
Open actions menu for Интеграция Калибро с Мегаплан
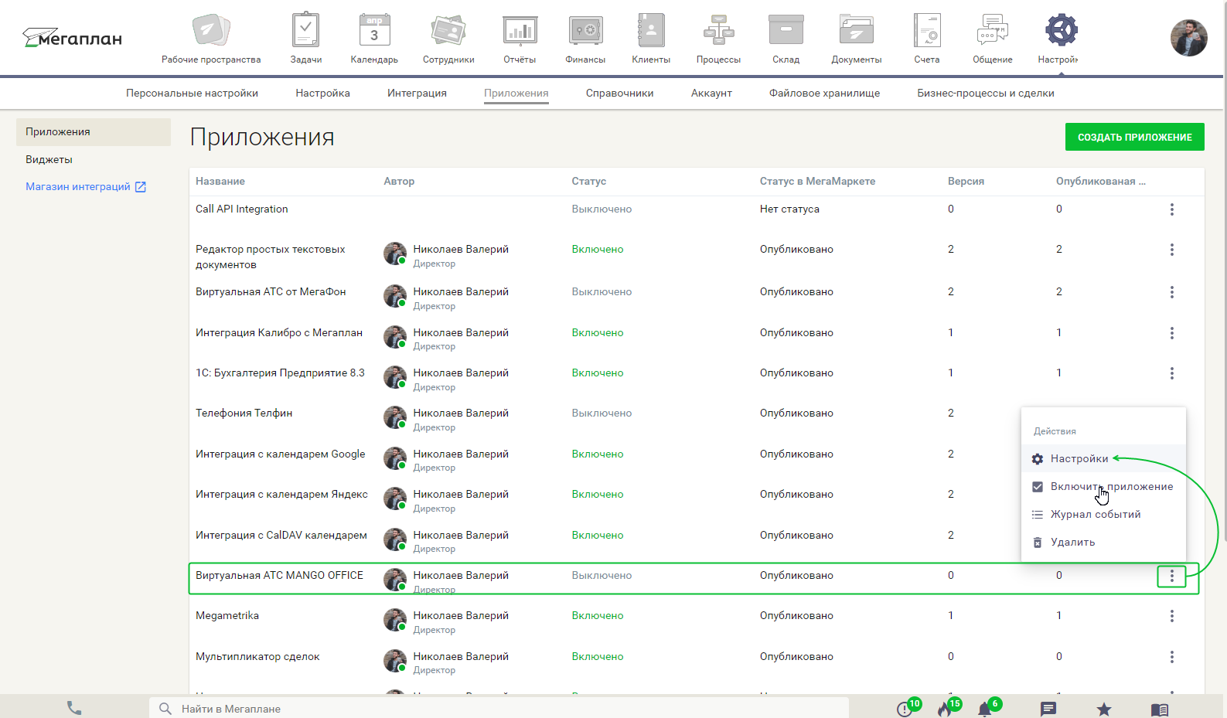coord(1172,333)
